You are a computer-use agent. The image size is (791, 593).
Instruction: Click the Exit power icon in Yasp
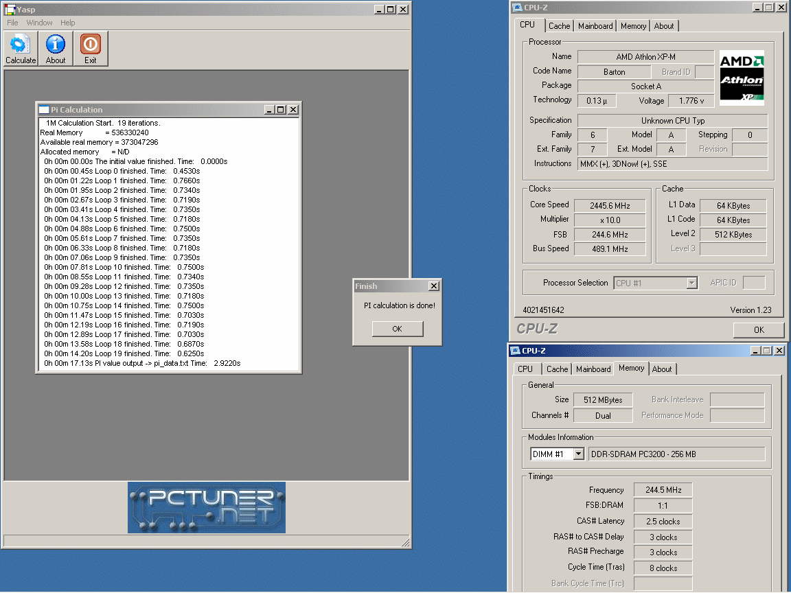pos(91,49)
